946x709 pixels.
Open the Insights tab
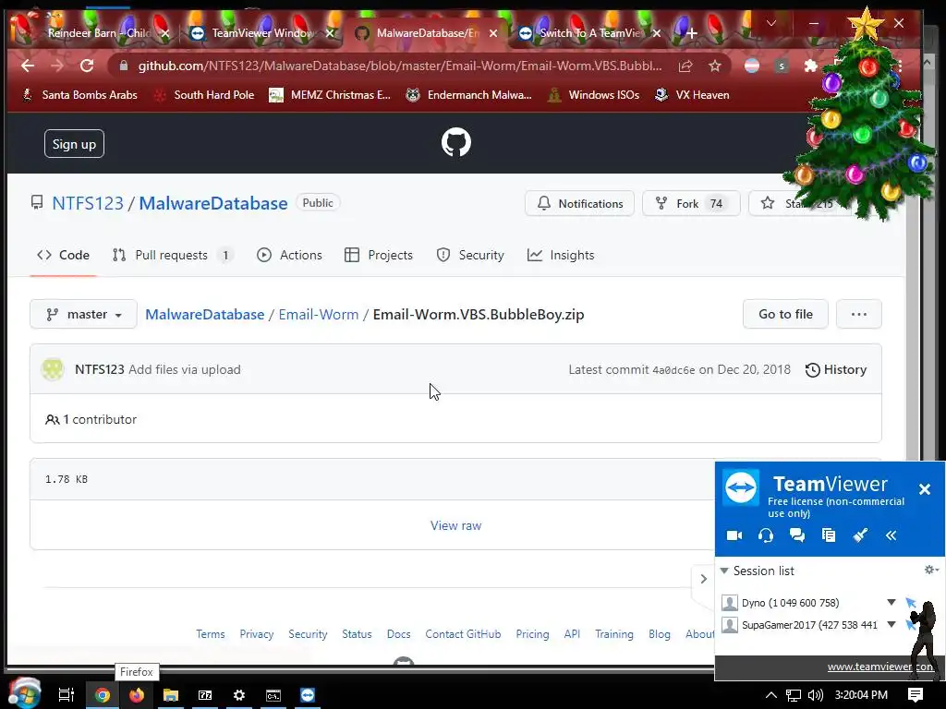561,255
